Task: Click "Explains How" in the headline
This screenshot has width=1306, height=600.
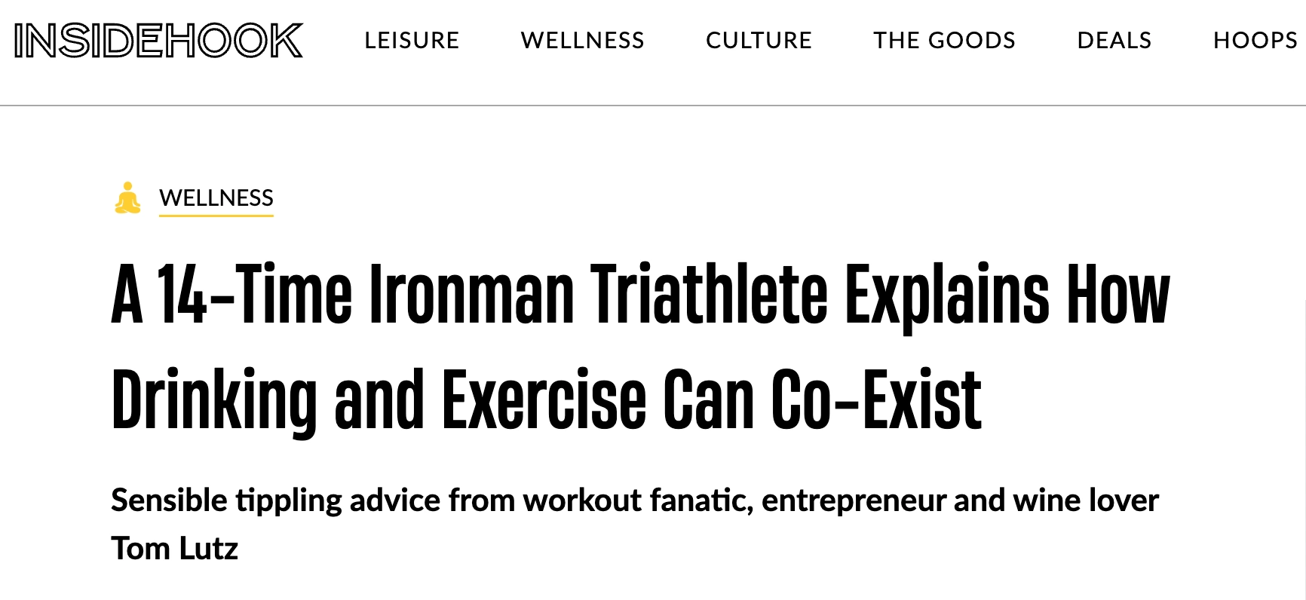Action: pos(1007,295)
